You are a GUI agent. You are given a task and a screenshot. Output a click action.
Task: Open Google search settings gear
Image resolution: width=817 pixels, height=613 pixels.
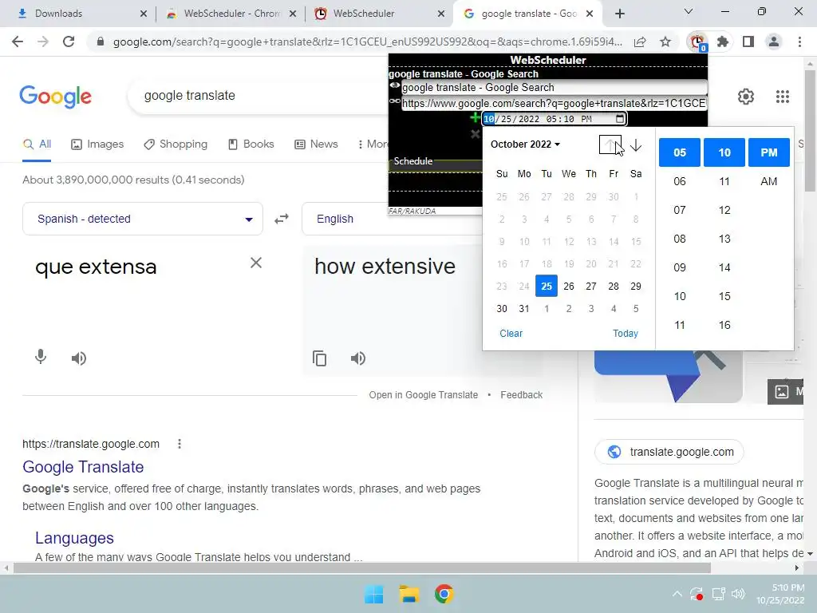[x=746, y=97]
